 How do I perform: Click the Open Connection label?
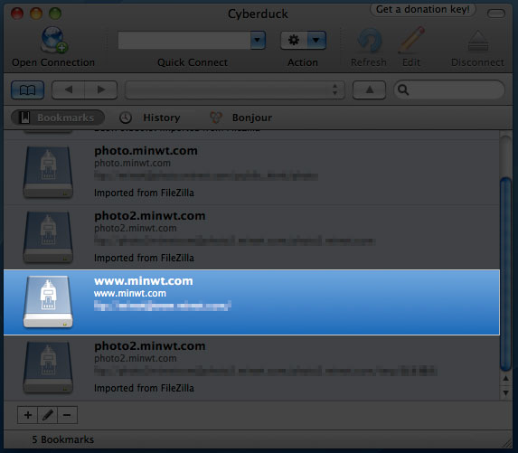coord(53,62)
